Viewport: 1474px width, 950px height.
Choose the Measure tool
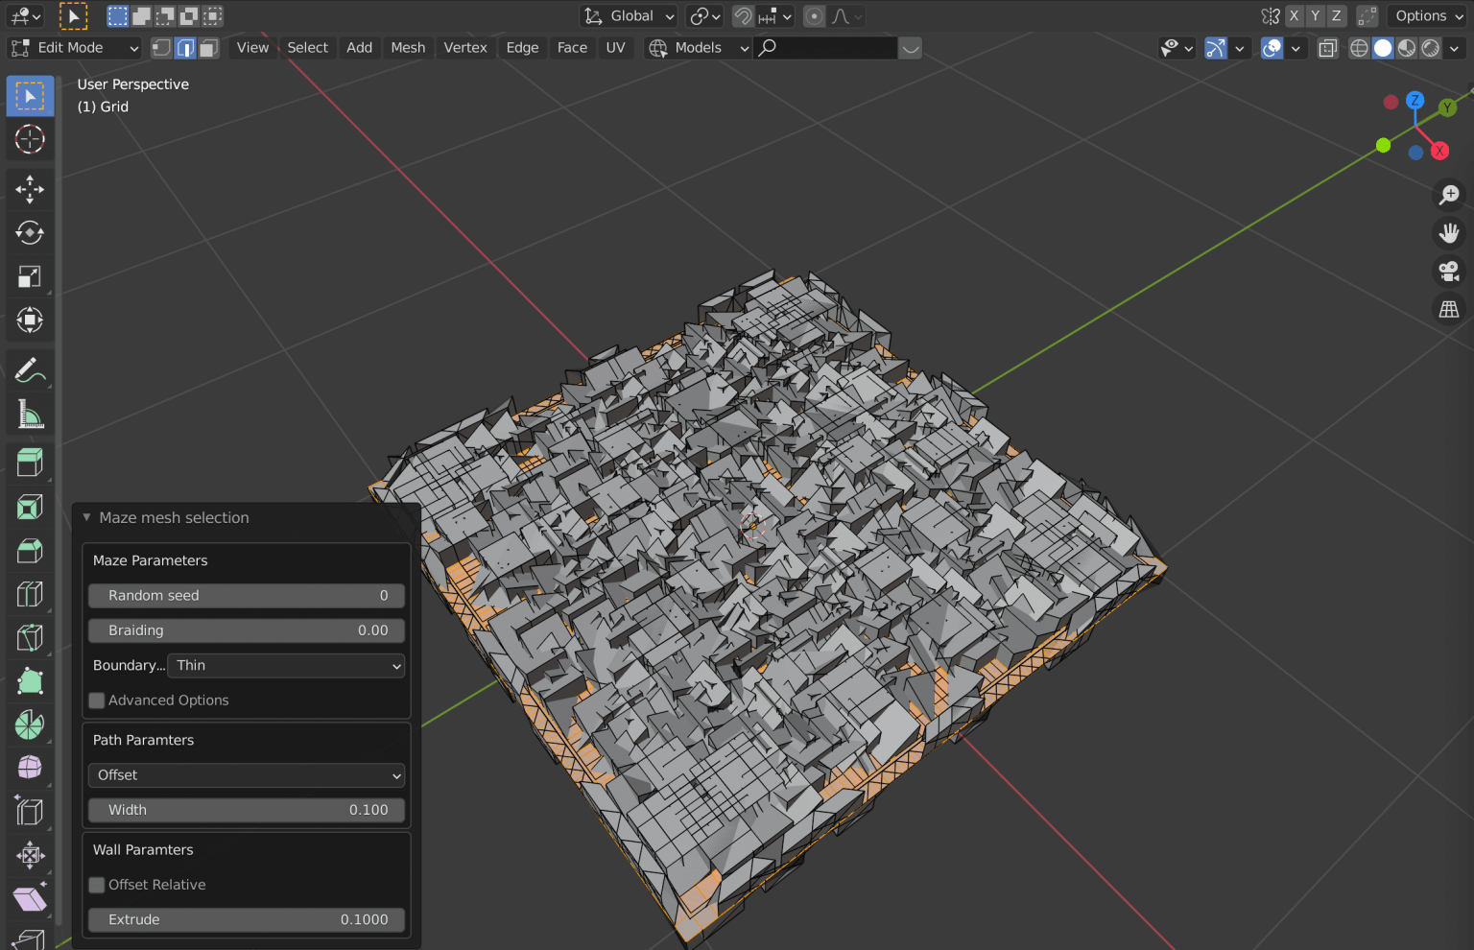pos(30,415)
